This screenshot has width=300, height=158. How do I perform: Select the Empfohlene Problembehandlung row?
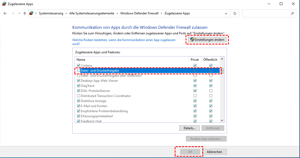point(147,111)
